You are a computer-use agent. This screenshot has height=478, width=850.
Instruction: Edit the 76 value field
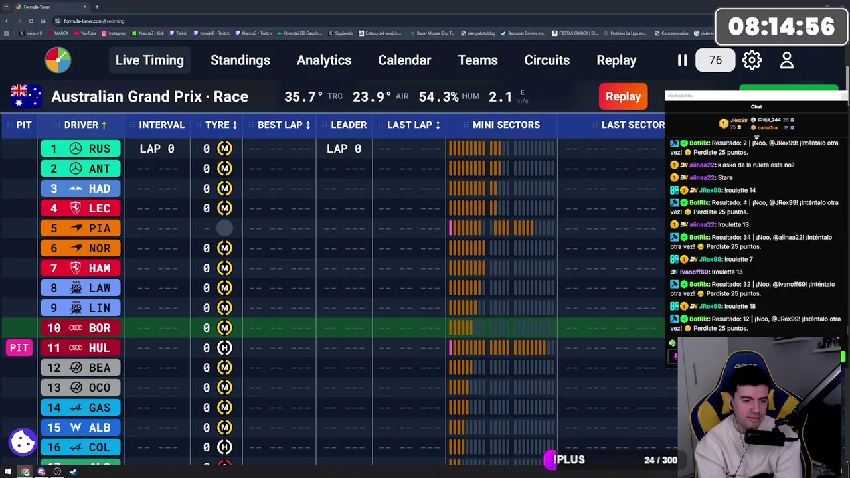click(x=715, y=60)
